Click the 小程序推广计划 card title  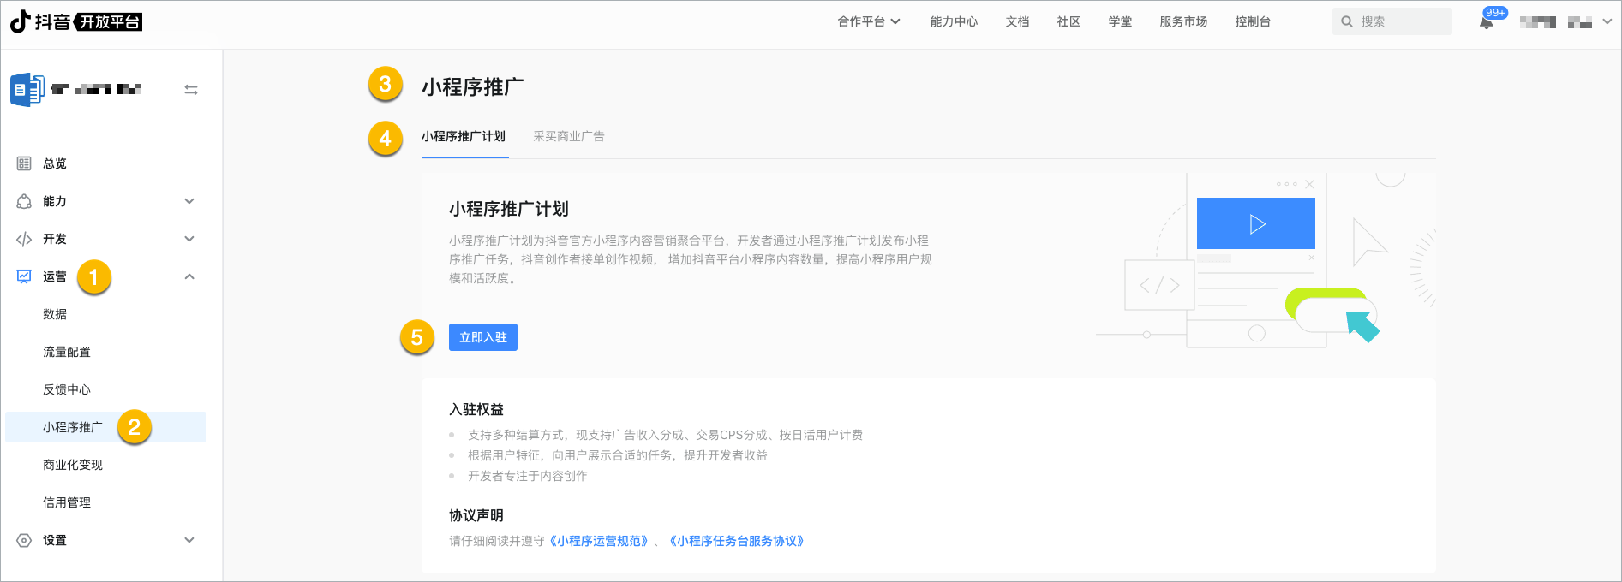509,209
